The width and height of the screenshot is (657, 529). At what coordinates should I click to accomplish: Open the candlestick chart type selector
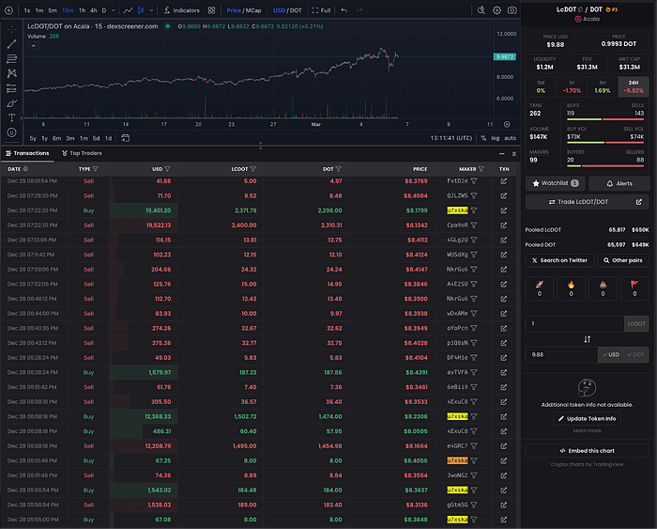tap(141, 10)
